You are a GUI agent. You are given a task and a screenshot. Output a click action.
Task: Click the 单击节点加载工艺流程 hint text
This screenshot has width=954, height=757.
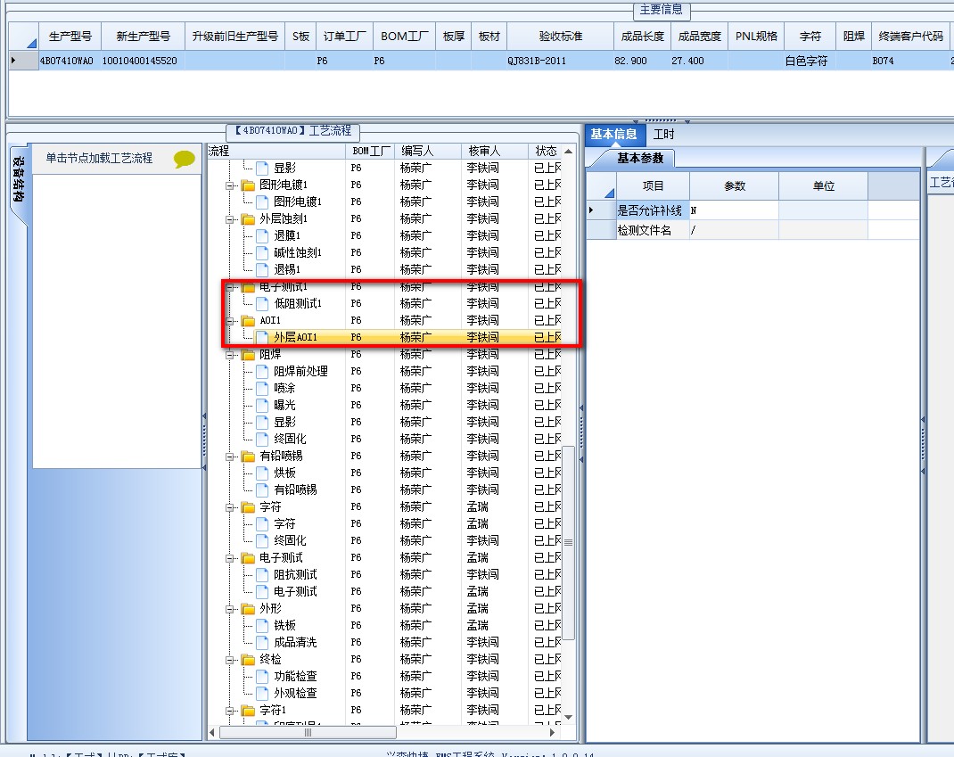pyautogui.click(x=99, y=158)
